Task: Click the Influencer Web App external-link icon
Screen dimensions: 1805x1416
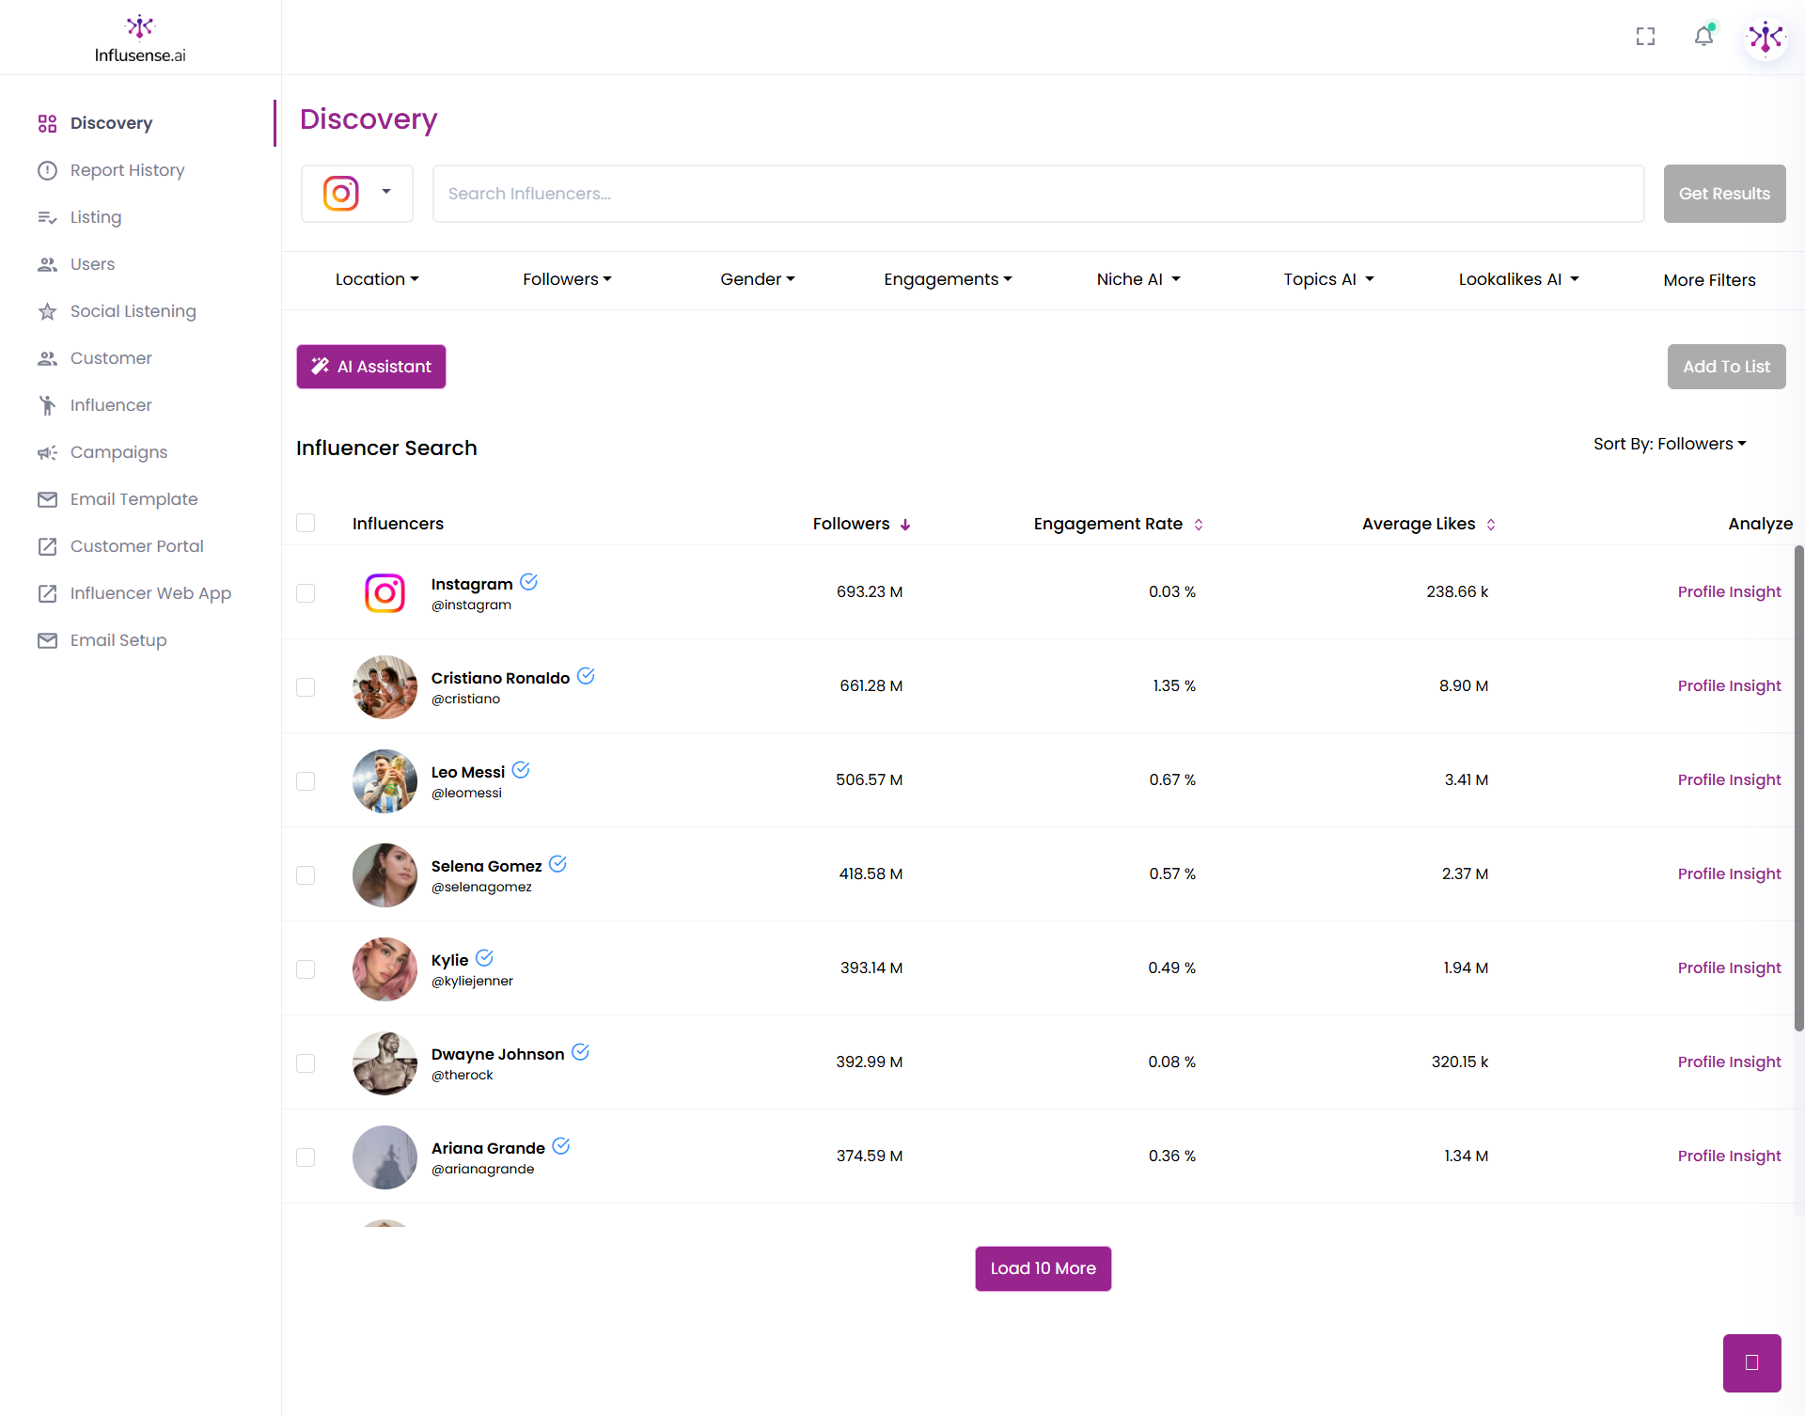Action: click(x=47, y=593)
